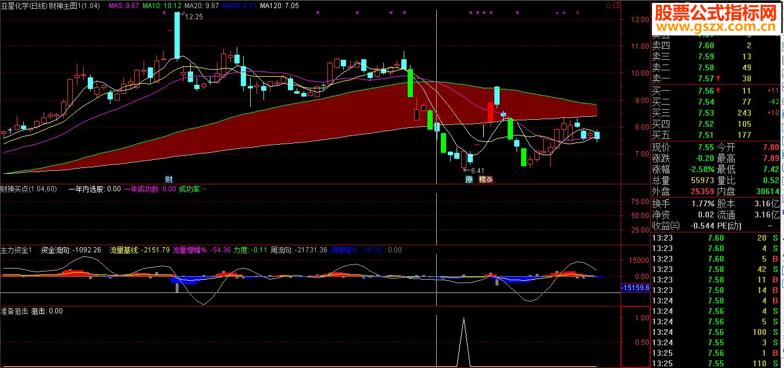Click the 停 marker near the 6.41 low

pos(469,180)
